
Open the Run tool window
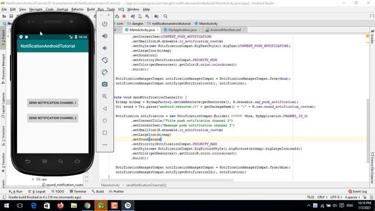[16, 192]
